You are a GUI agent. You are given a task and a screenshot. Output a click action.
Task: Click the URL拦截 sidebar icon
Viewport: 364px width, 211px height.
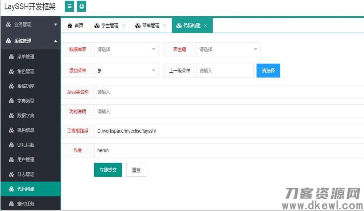[11, 145]
